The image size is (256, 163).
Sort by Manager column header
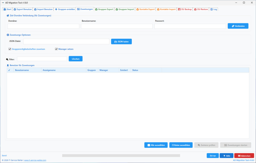tap(108, 70)
